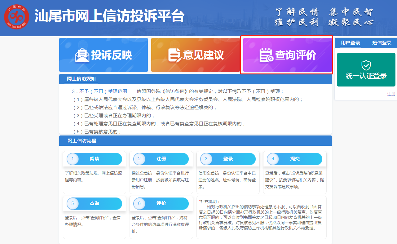Click the 广东信访 logo in the header
397x244 pixels.
[x=17, y=17]
